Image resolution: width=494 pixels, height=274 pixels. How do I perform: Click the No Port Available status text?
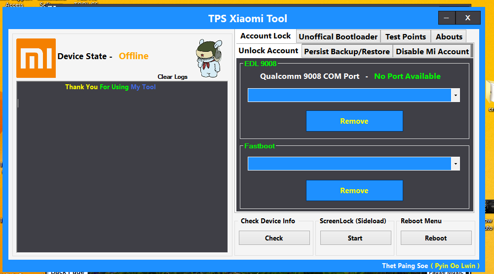(x=407, y=76)
